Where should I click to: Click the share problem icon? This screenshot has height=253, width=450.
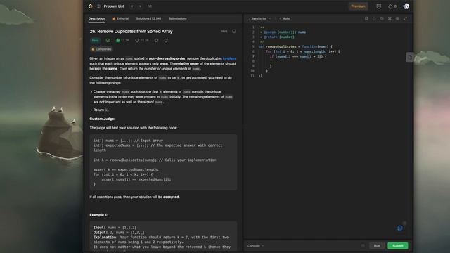point(166,41)
